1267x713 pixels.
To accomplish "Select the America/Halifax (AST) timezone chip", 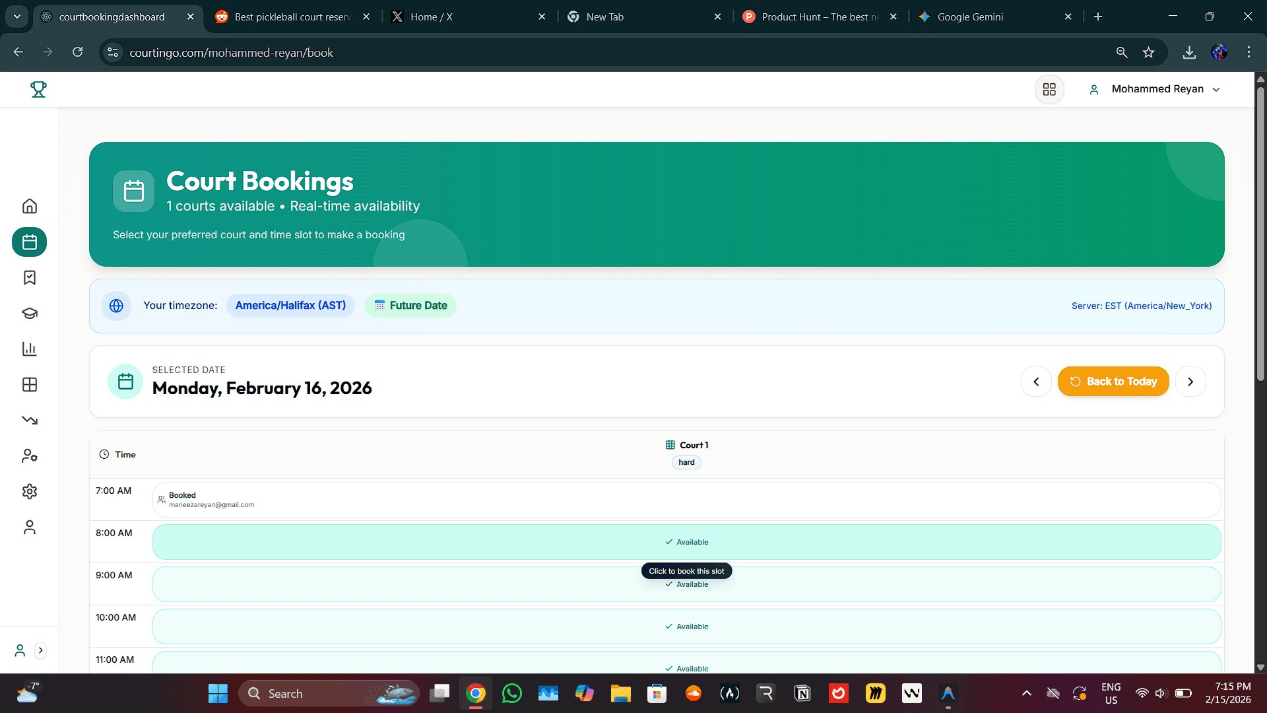I will click(x=290, y=305).
